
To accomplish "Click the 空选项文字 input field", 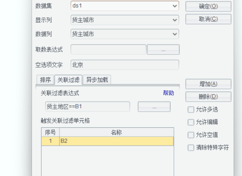I will point(125,65).
